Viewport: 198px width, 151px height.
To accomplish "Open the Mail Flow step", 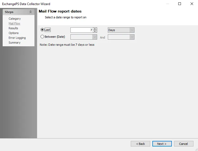I will pyautogui.click(x=14, y=23).
